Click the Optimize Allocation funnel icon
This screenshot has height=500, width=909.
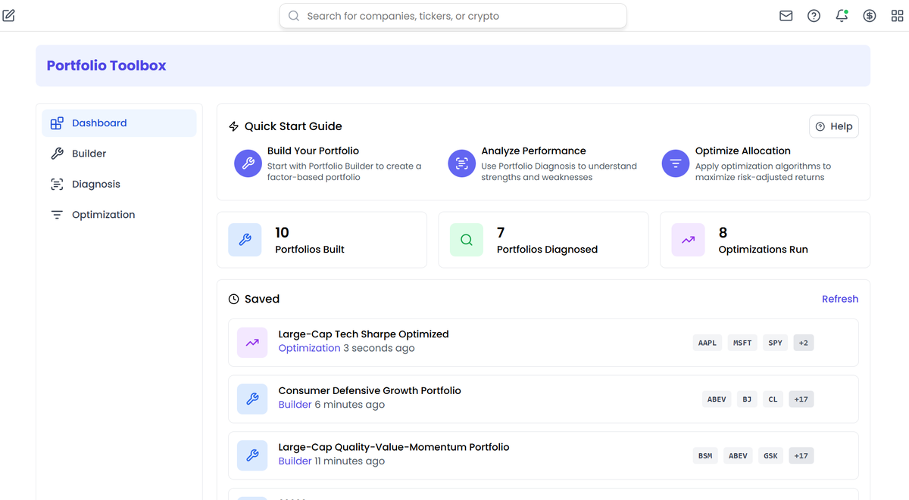pos(675,163)
